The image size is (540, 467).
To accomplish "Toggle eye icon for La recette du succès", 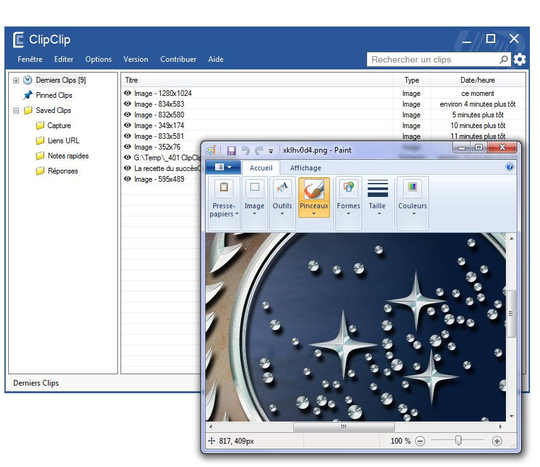I will (x=127, y=168).
